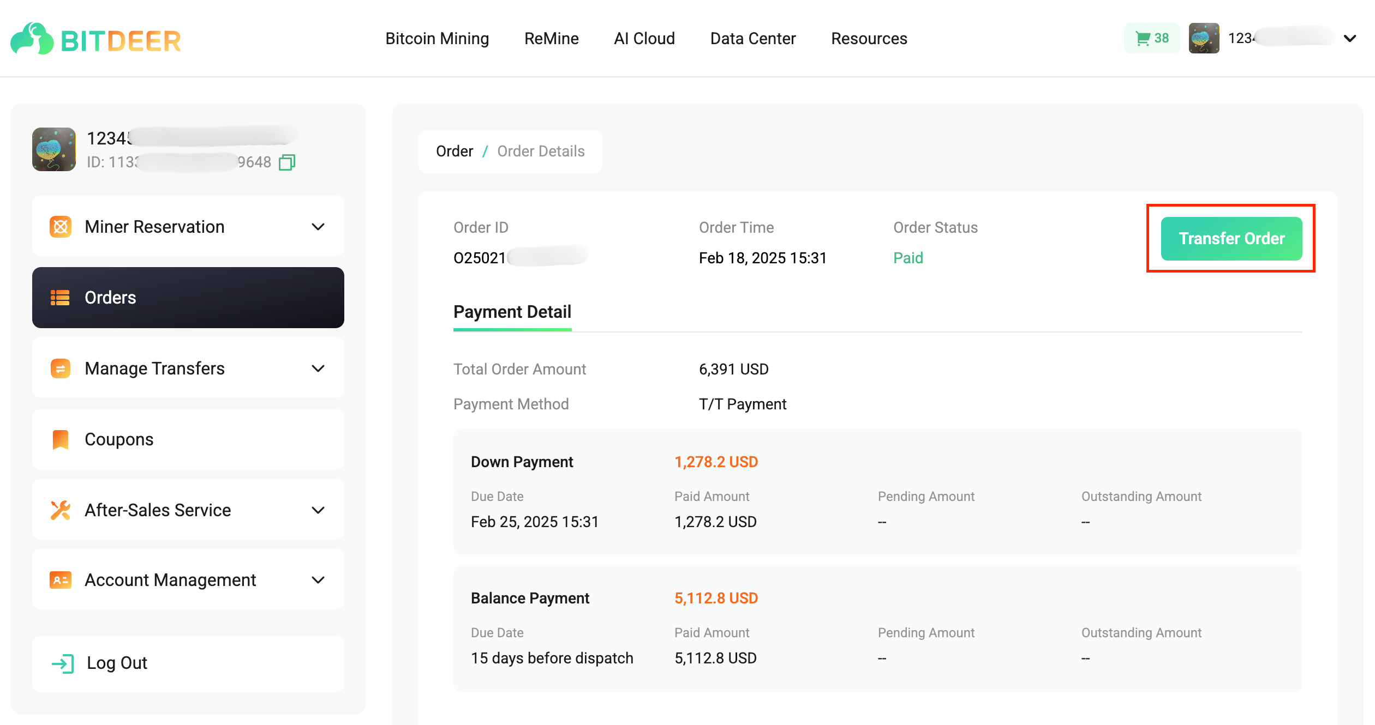Copy the user ID with the copy icon
Viewport: 1375px width, 725px height.
point(287,162)
